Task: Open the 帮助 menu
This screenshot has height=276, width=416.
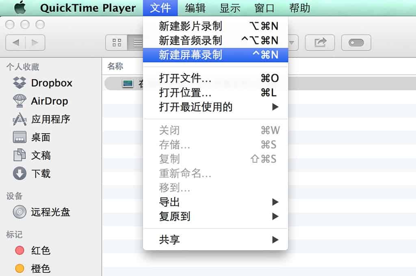Action: [x=299, y=8]
